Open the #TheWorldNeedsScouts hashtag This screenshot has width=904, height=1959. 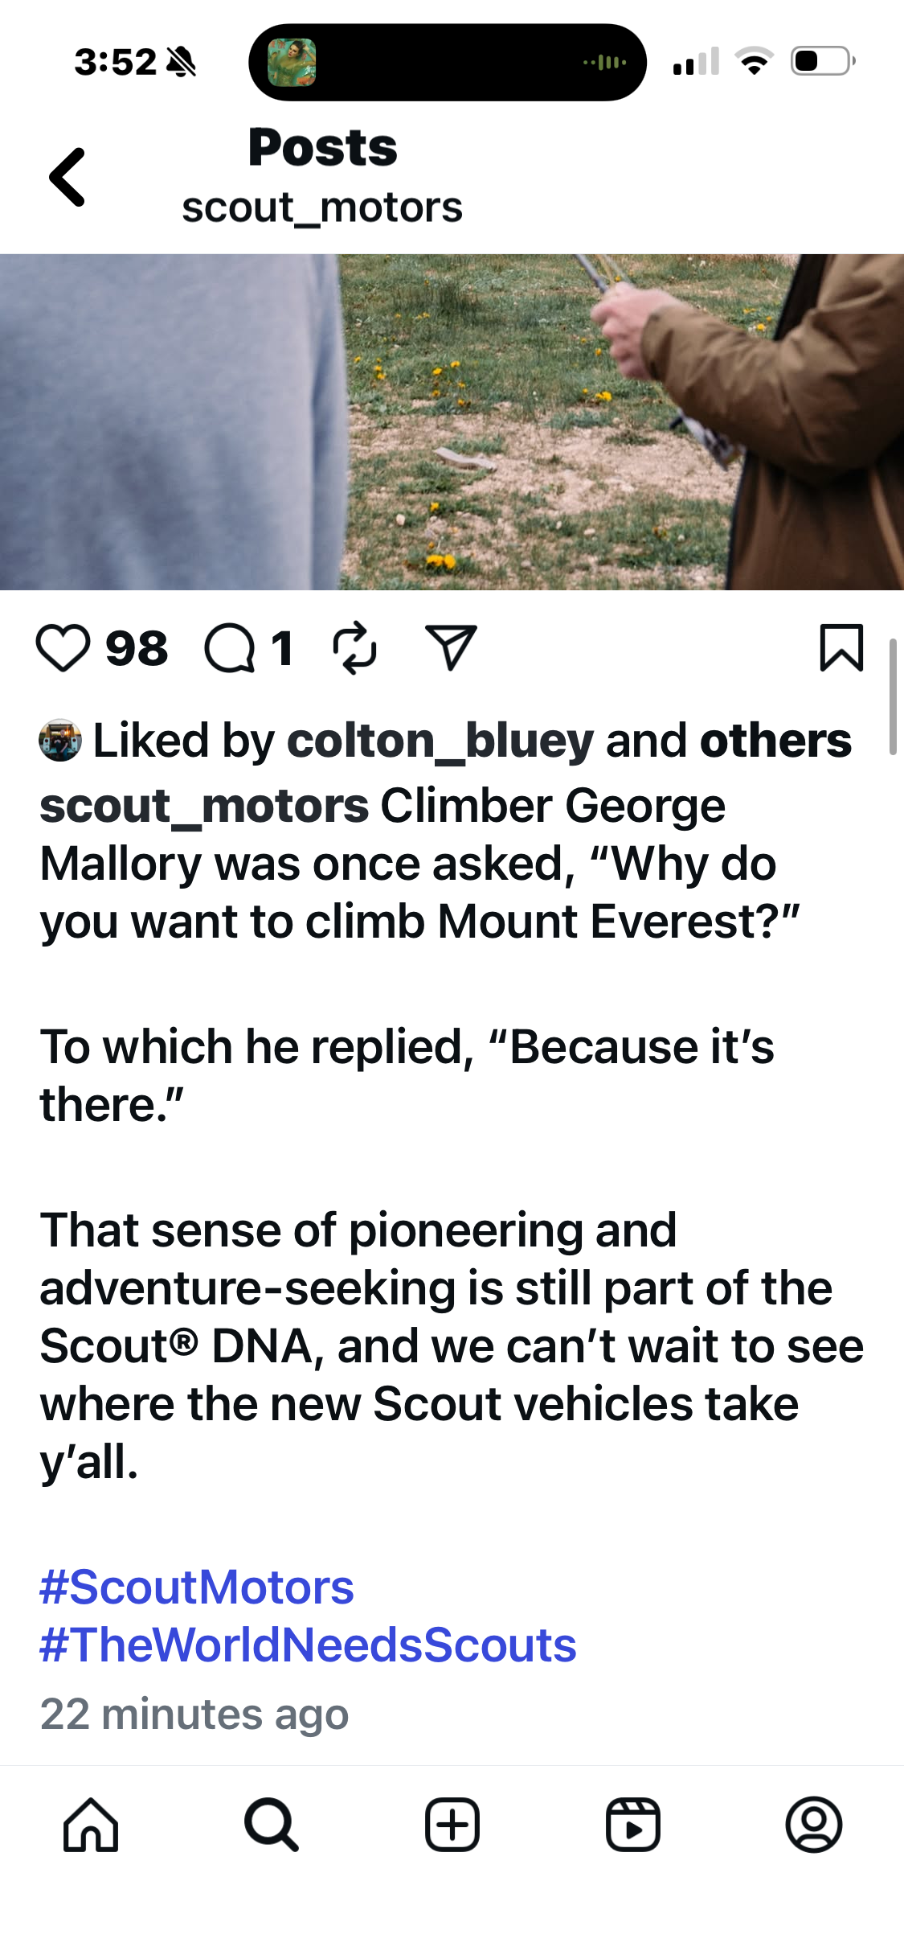[308, 1645]
